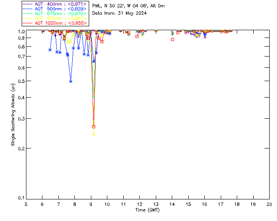Click the AOT 675nm legend entry
The height and width of the screenshot is (221, 277).
click(x=55, y=13)
